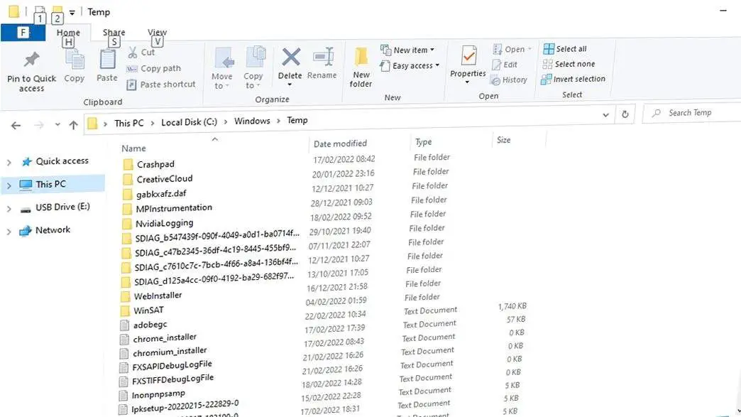Click the Paste icon on the ribbon

(106, 64)
